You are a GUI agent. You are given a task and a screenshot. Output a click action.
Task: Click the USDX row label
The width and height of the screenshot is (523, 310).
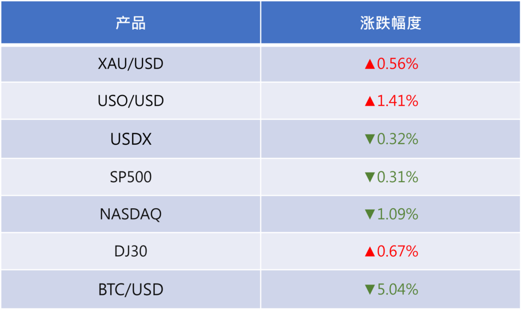131,139
